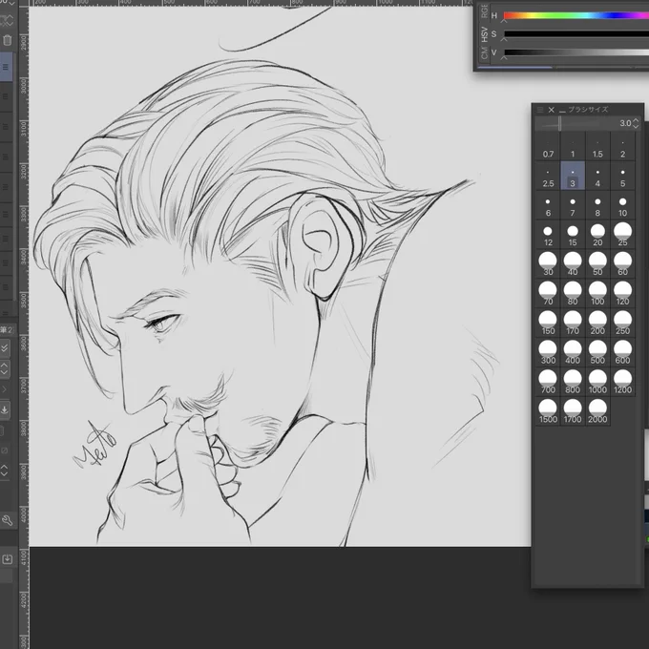Select brush size preset 1500
This screenshot has width=649, height=649.
pos(548,411)
